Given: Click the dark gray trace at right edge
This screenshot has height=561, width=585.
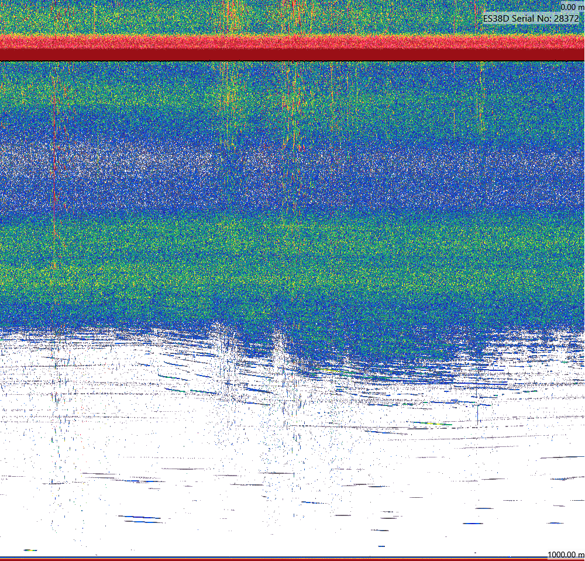Looking at the screenshot, I should click(563, 457).
